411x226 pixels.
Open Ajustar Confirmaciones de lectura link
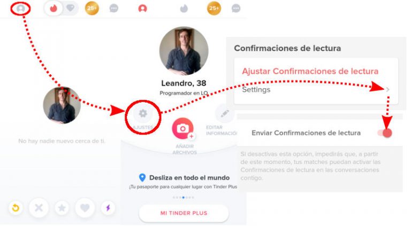coord(310,71)
